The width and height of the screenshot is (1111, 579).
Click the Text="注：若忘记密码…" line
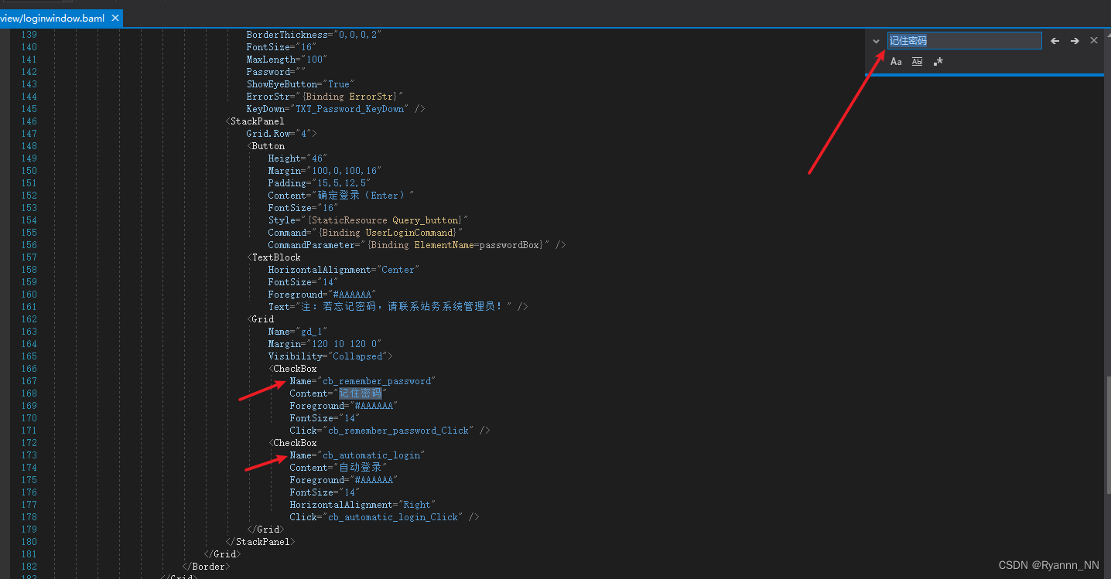[x=398, y=307]
